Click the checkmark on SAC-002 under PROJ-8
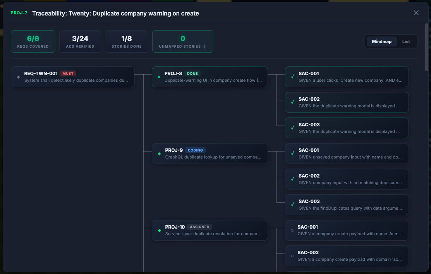Screen dimensions: 431x274 point(293,102)
